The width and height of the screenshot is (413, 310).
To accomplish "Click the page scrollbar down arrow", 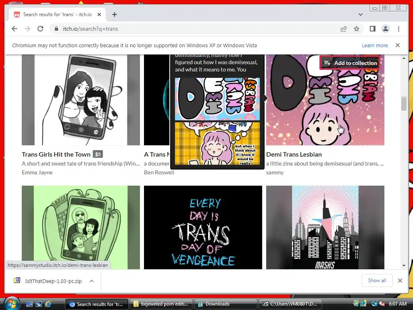I will (x=404, y=266).
